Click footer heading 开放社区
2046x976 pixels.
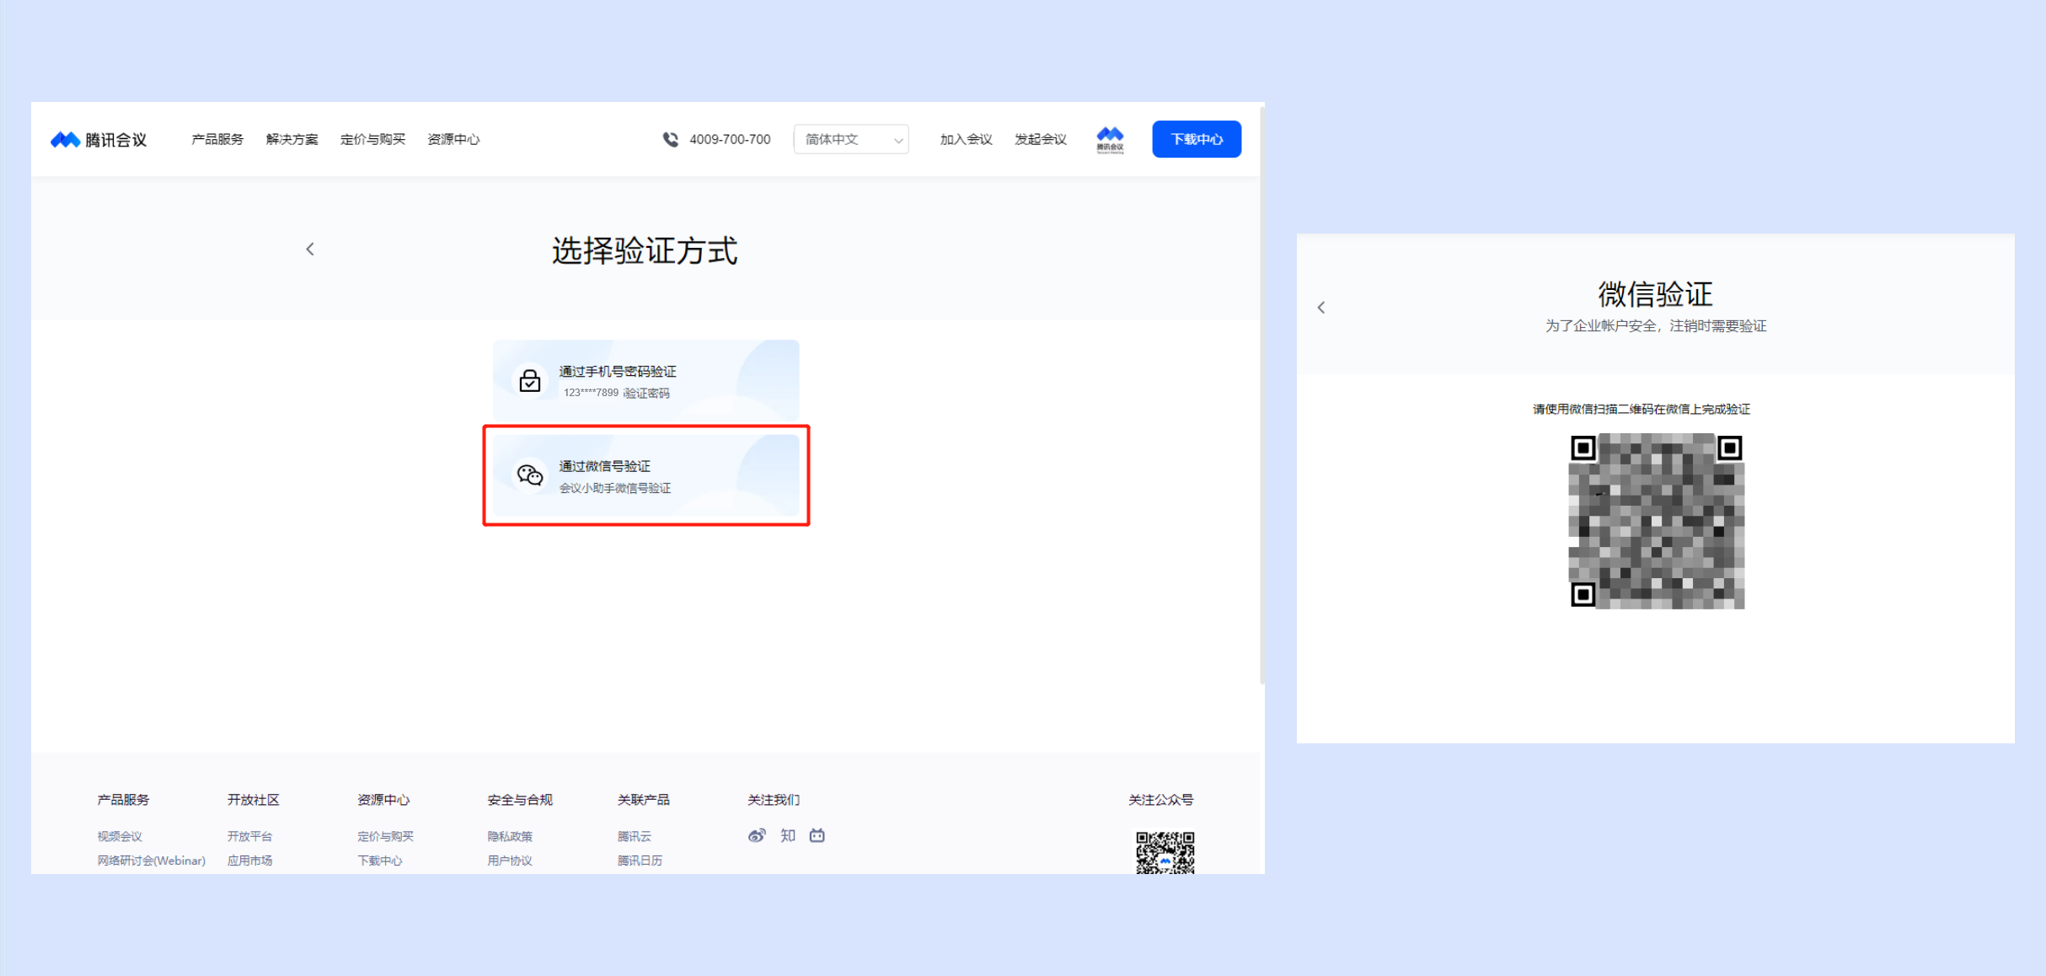[x=253, y=800]
